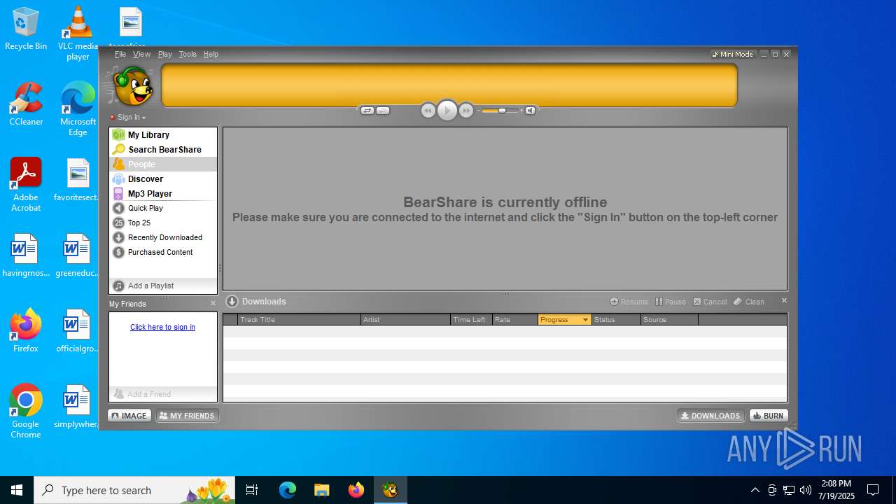Screen dimensions: 896x504
Task: Open Recently Downloaded list
Action: (163, 237)
